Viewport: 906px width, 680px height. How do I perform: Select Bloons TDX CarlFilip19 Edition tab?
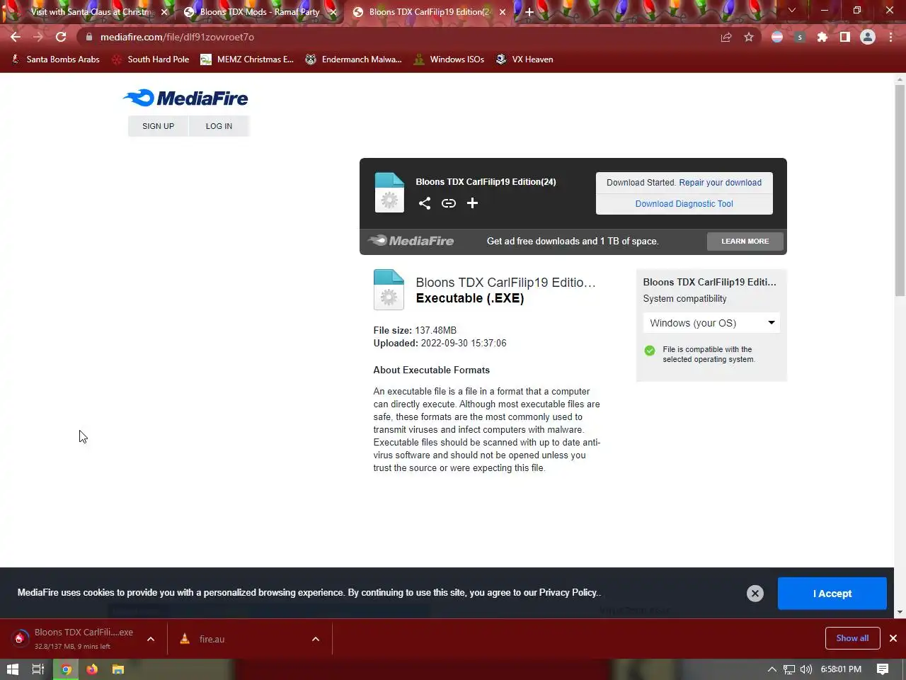coord(430,12)
